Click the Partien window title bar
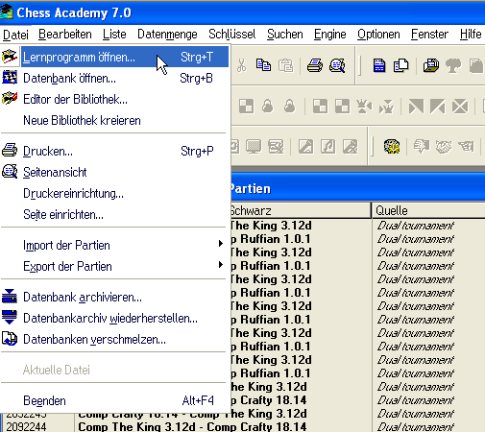Screen dimensions: 485x432 (357, 189)
